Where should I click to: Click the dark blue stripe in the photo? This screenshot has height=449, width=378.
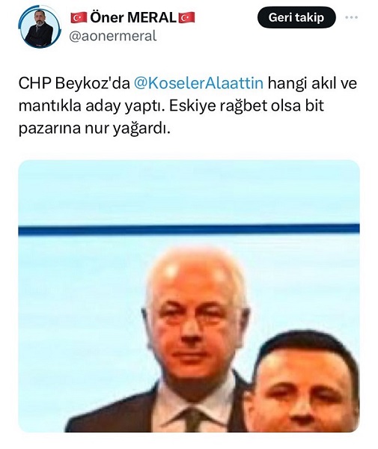pyautogui.click(x=189, y=230)
